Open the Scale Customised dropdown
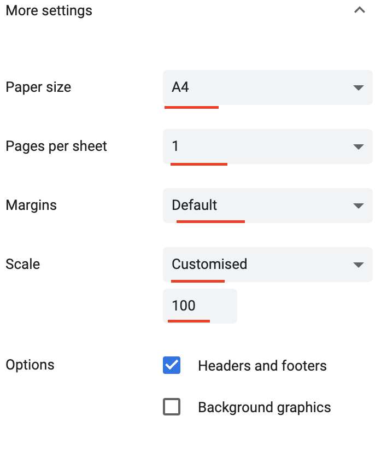The image size is (387, 457). tap(267, 265)
